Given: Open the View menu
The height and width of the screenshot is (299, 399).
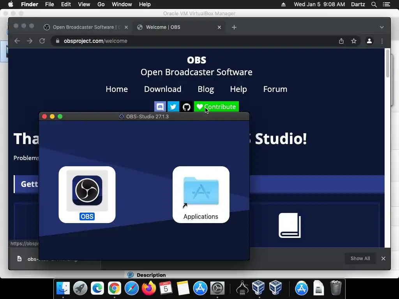Looking at the screenshot, I should (84, 4).
